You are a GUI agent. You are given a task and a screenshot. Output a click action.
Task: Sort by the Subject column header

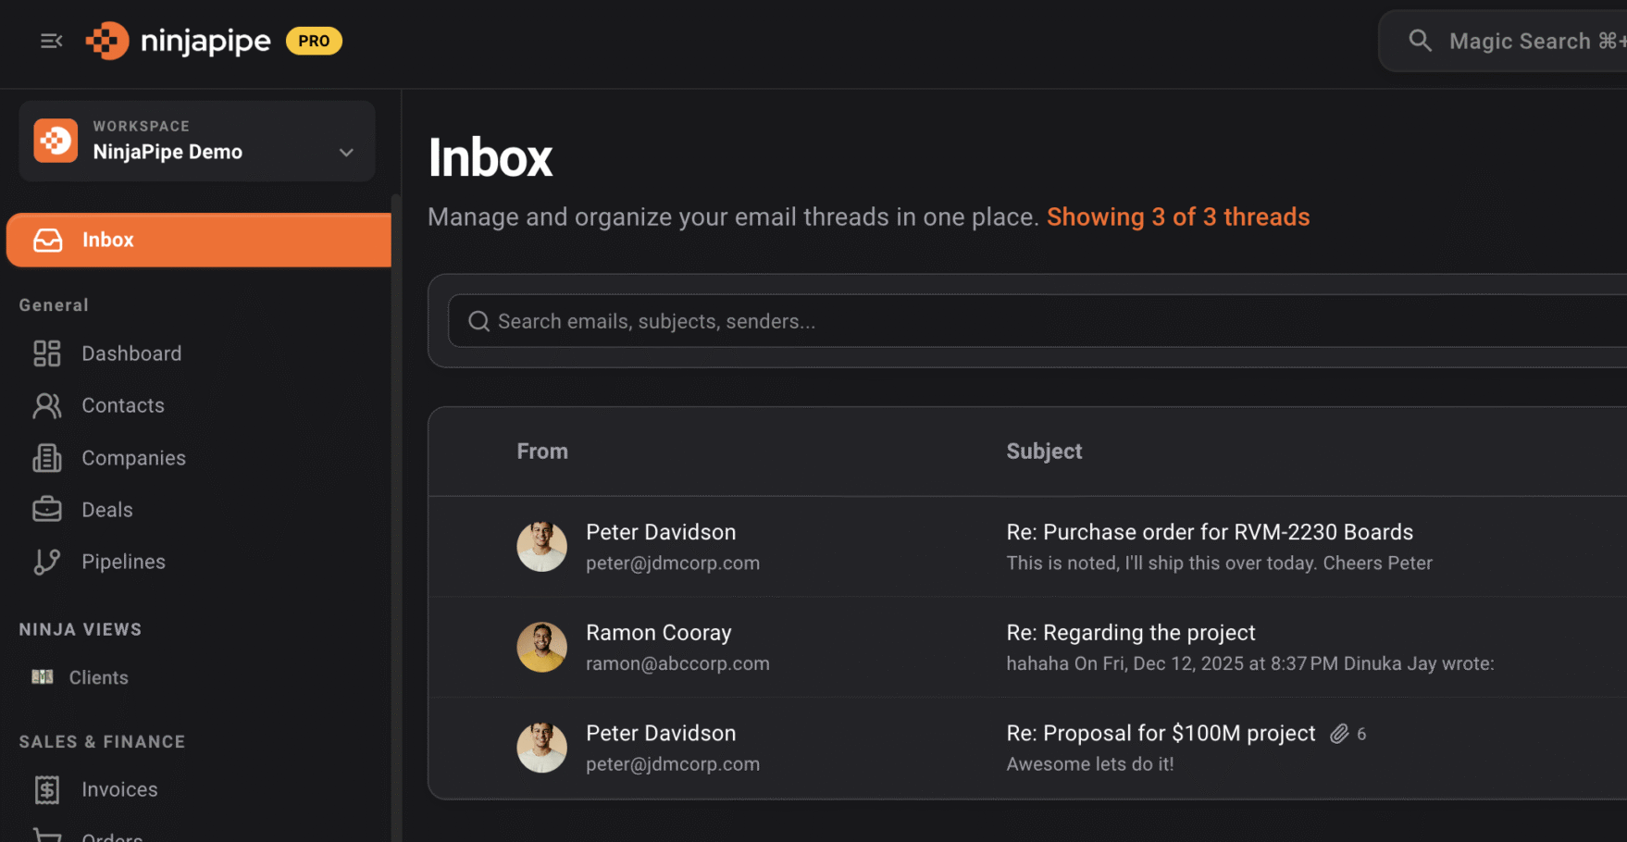[x=1044, y=452]
